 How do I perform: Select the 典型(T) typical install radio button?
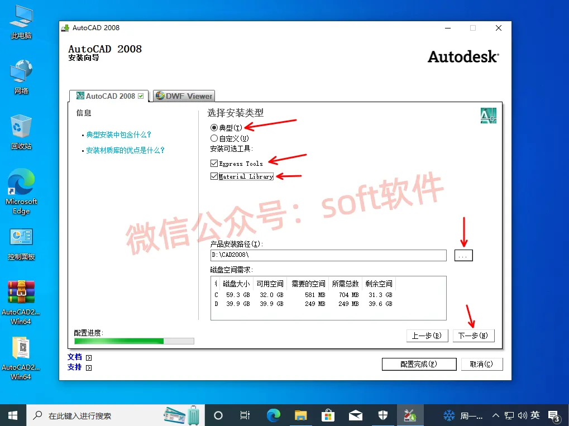[x=214, y=128]
